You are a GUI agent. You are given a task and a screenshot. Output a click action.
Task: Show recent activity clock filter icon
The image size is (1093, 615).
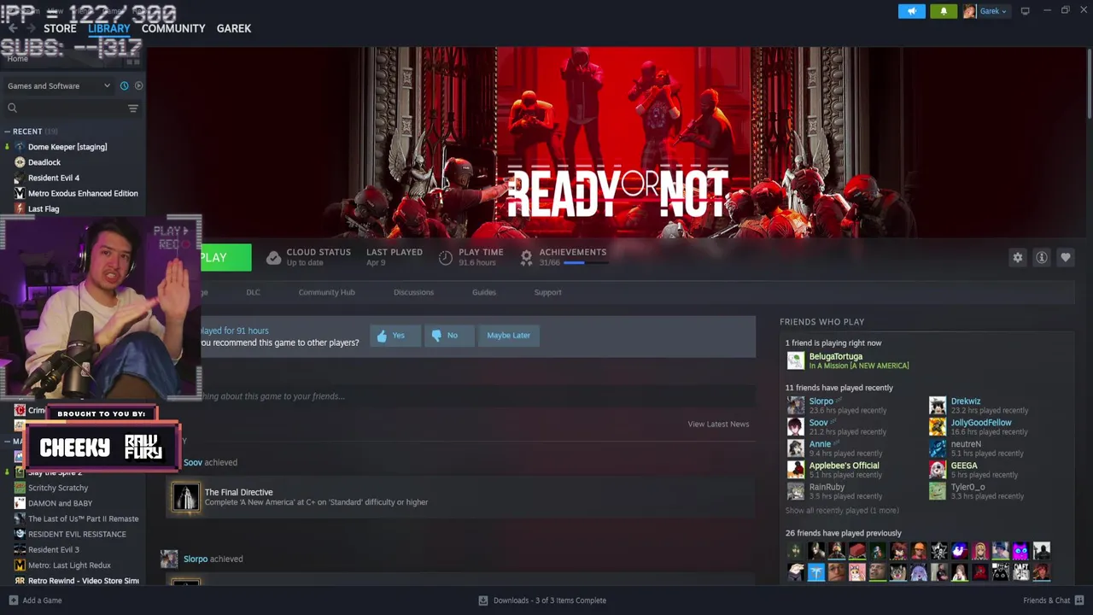tap(124, 85)
